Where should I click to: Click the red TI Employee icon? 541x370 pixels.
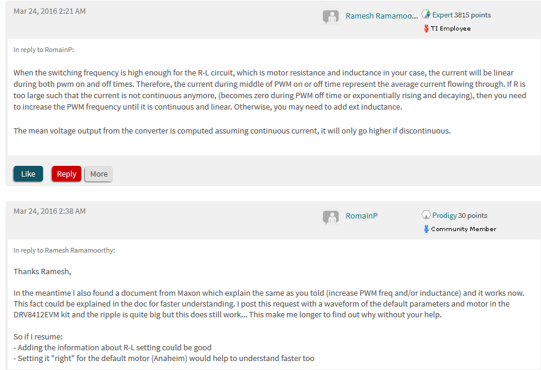pos(426,28)
